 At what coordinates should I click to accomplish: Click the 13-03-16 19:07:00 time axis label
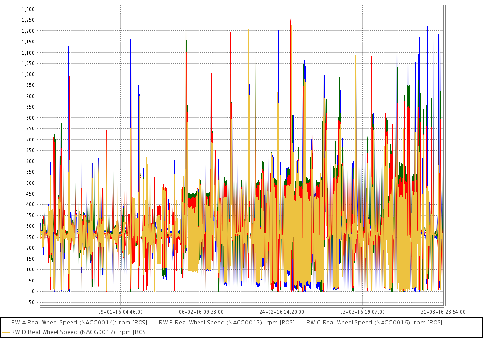click(x=363, y=312)
